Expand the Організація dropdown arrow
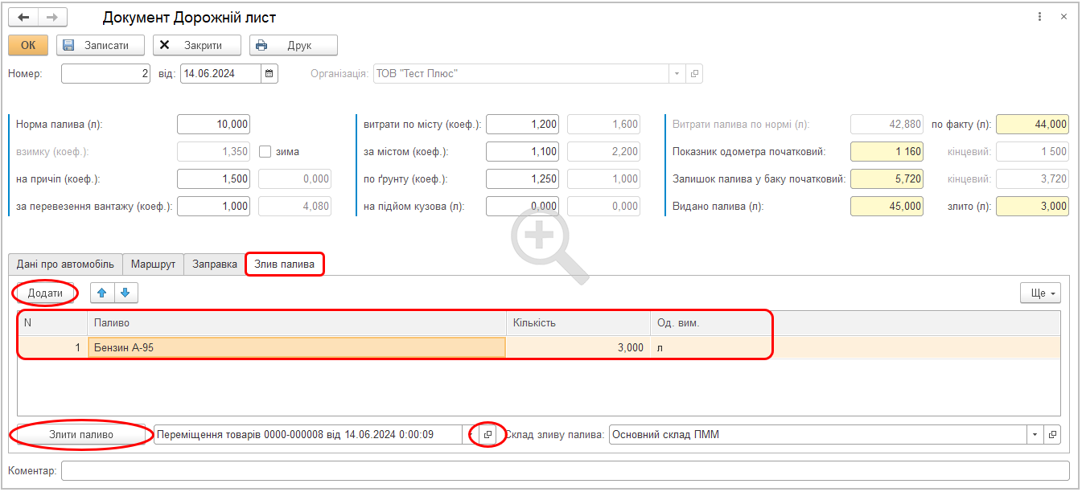Viewport: 1082px width, 492px height. [677, 73]
